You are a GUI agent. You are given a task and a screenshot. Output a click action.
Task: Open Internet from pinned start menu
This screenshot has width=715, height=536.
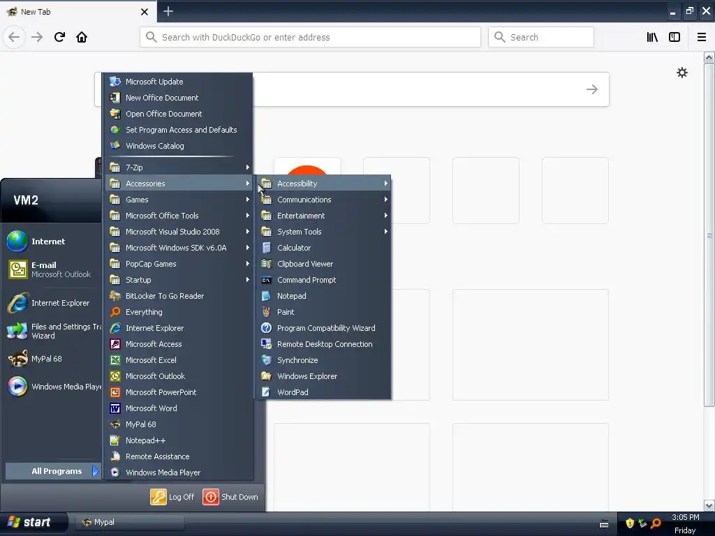tap(52, 241)
